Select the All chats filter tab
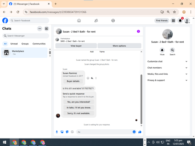The image size is (195, 146). [x=5, y=44]
